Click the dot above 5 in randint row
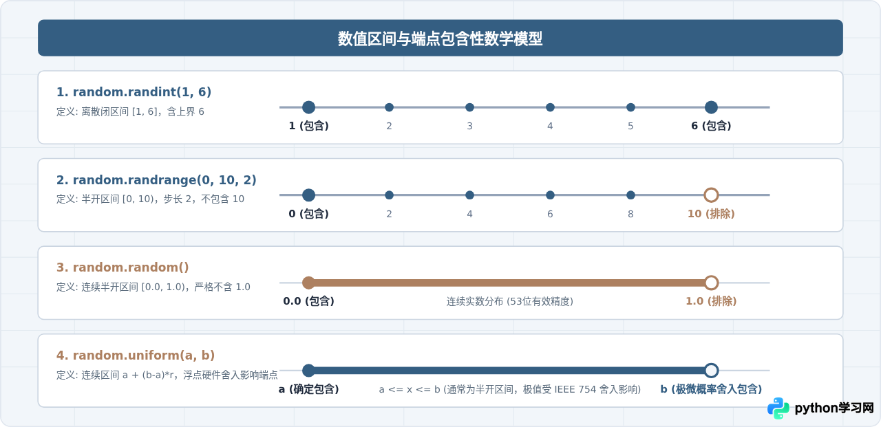 630,107
